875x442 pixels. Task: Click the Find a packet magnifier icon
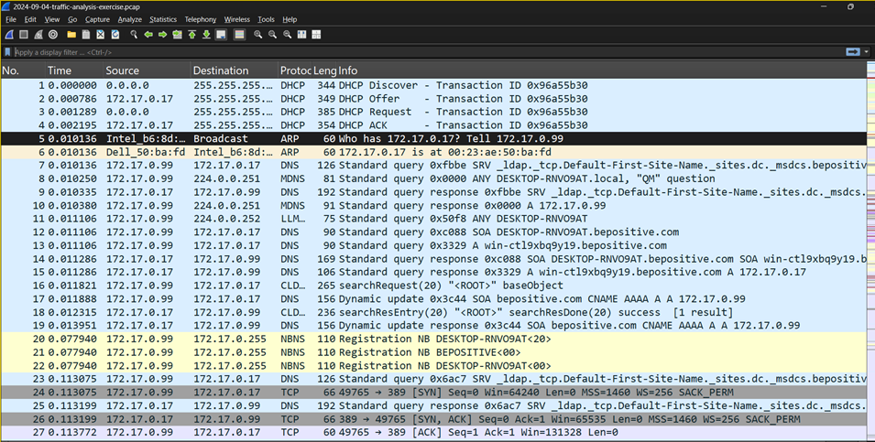(x=134, y=35)
